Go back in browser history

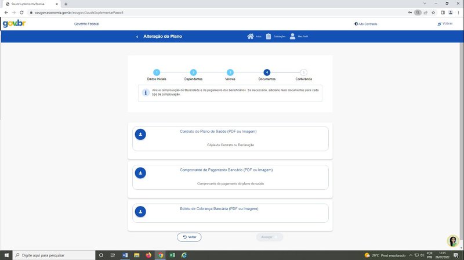(6, 12)
